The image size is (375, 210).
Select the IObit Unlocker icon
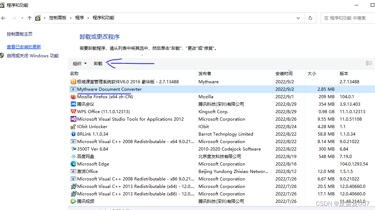coord(74,126)
